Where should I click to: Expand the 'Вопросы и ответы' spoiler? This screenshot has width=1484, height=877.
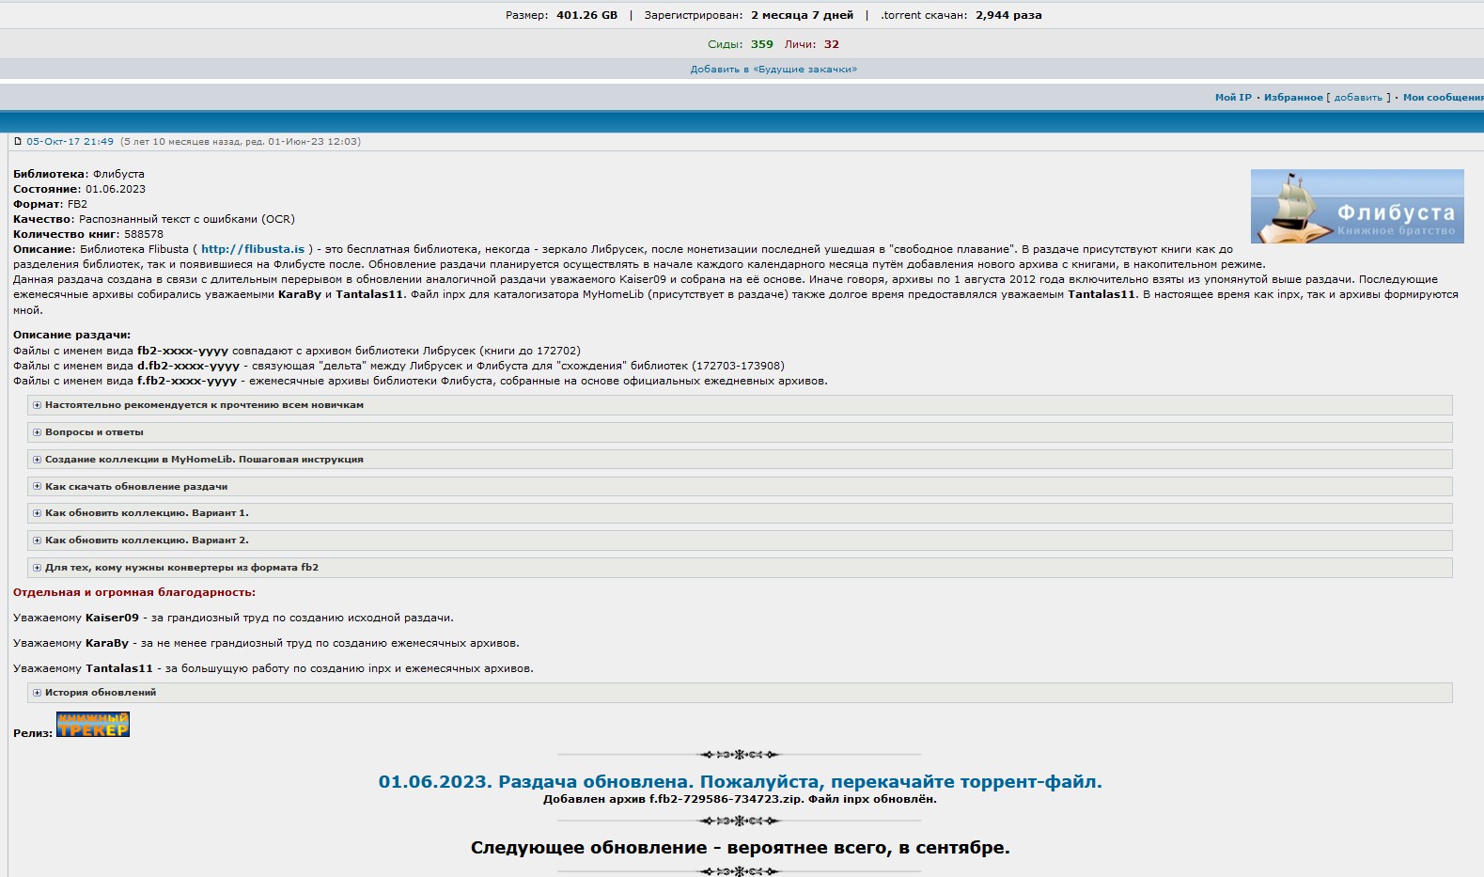coord(740,432)
